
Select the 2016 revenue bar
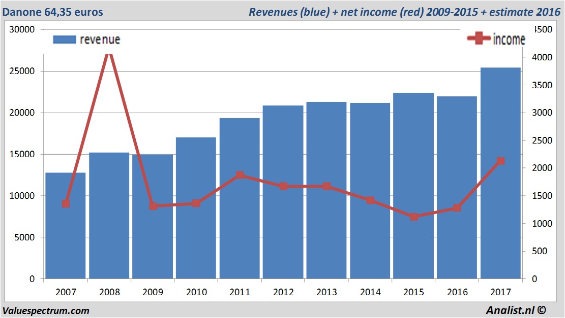[x=457, y=188]
